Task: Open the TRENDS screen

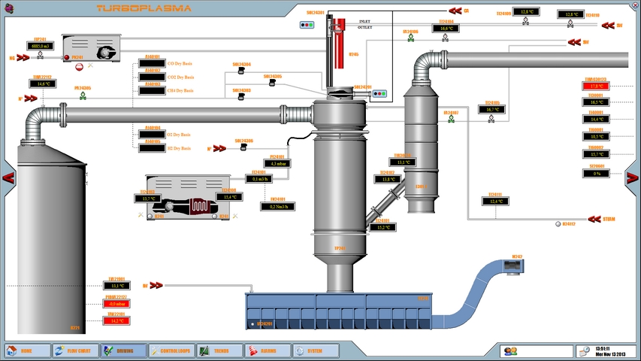Action: (219, 350)
